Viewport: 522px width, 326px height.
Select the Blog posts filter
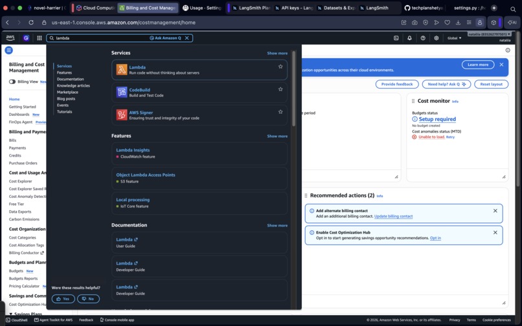[66, 98]
